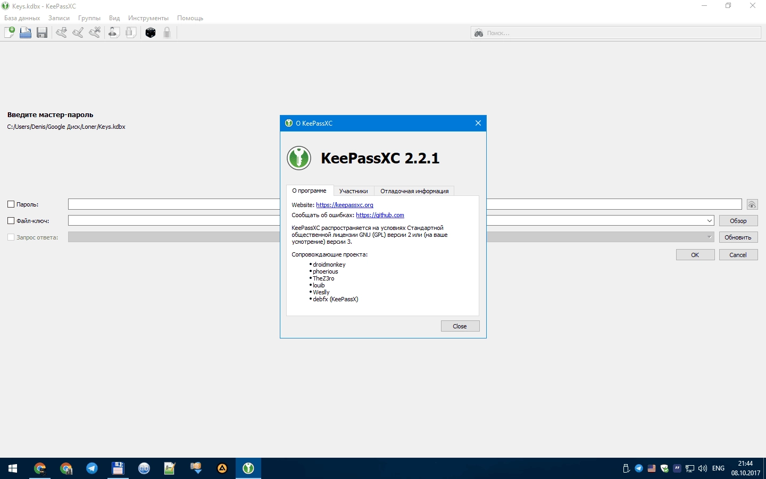Open the Windows Start menu
The height and width of the screenshot is (479, 766).
pos(13,468)
